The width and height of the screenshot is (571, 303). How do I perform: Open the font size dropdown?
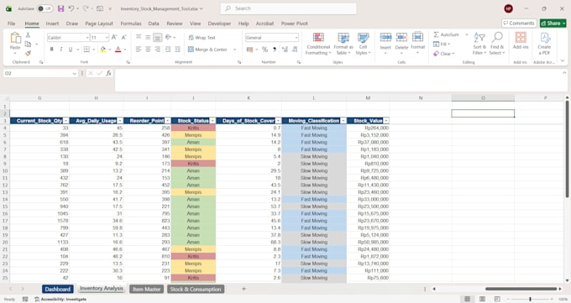click(x=107, y=38)
